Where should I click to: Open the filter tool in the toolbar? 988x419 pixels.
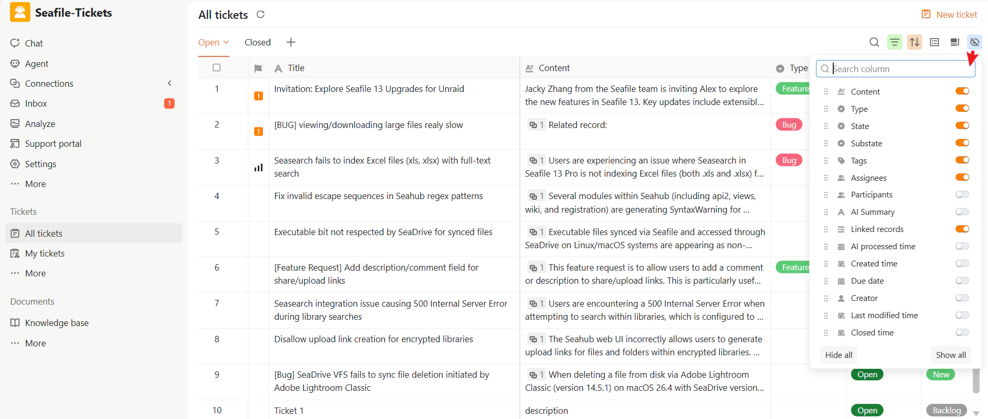(x=894, y=42)
